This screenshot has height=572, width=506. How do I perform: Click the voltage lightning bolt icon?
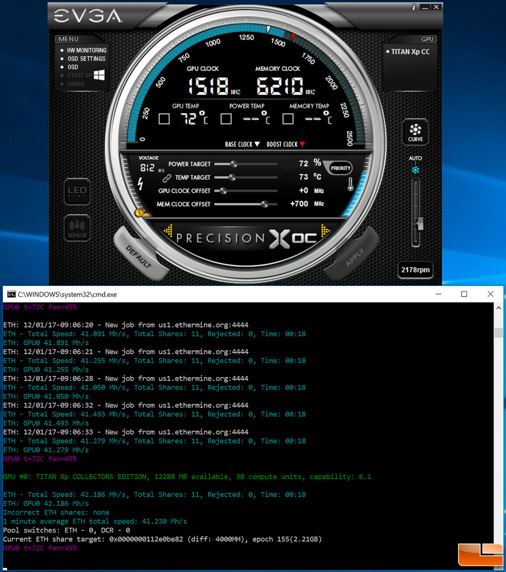140,183
